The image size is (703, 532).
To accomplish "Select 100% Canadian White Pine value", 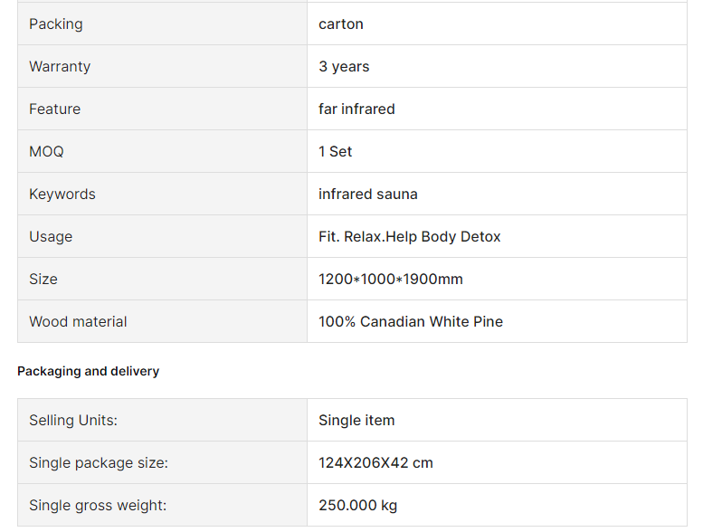I will coord(411,322).
